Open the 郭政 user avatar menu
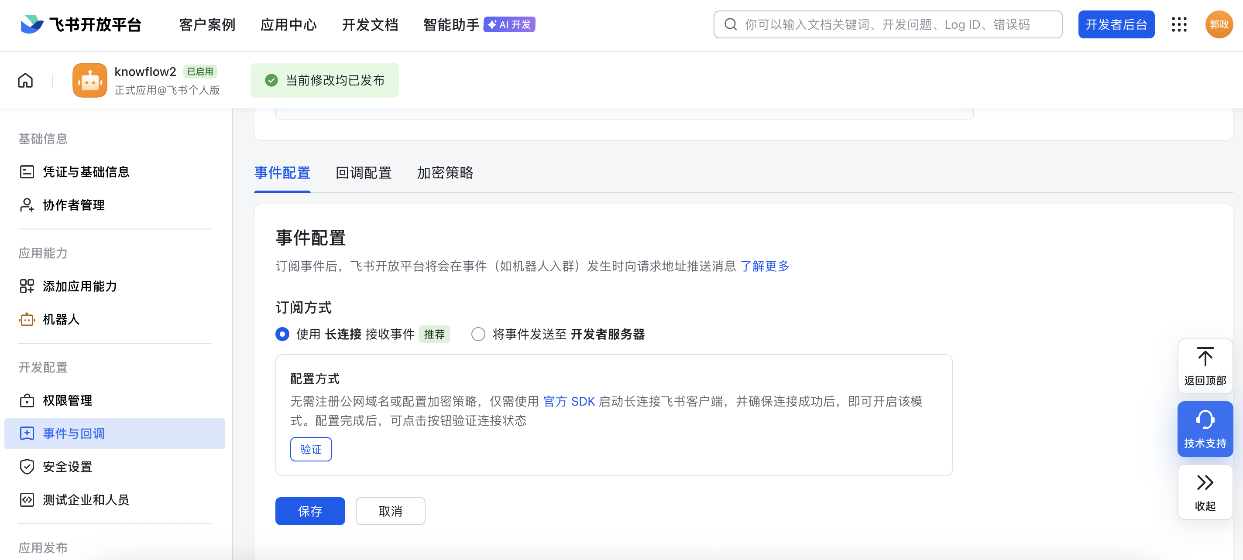 click(x=1219, y=24)
